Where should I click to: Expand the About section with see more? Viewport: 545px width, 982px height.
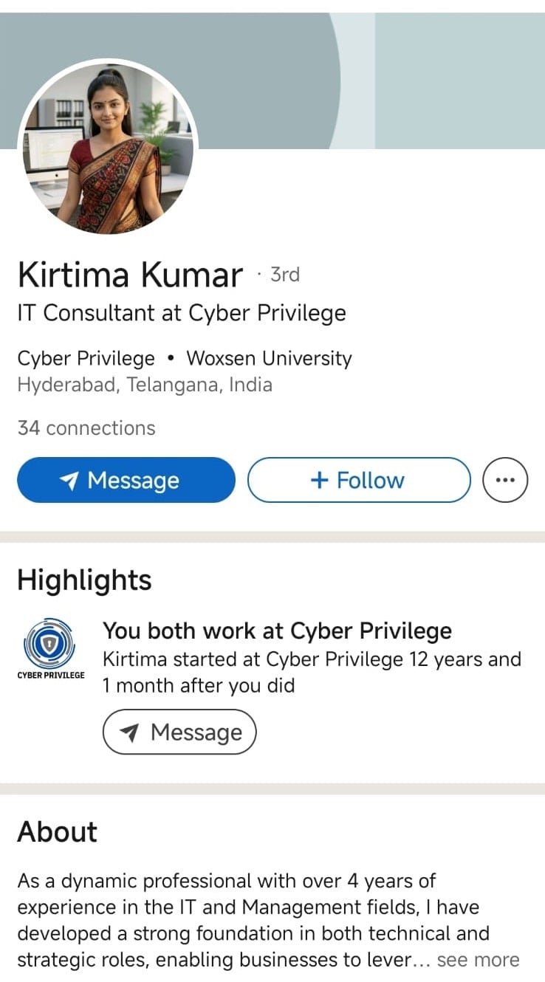click(478, 960)
